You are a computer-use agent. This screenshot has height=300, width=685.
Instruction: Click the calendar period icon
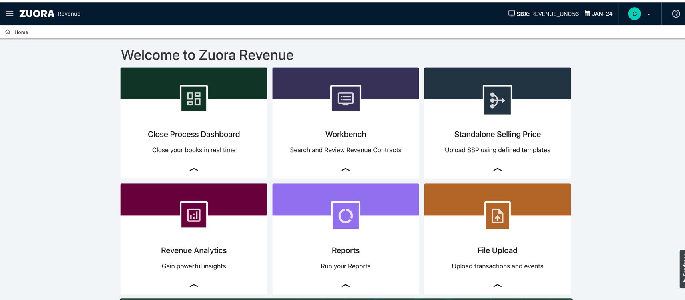click(x=587, y=13)
